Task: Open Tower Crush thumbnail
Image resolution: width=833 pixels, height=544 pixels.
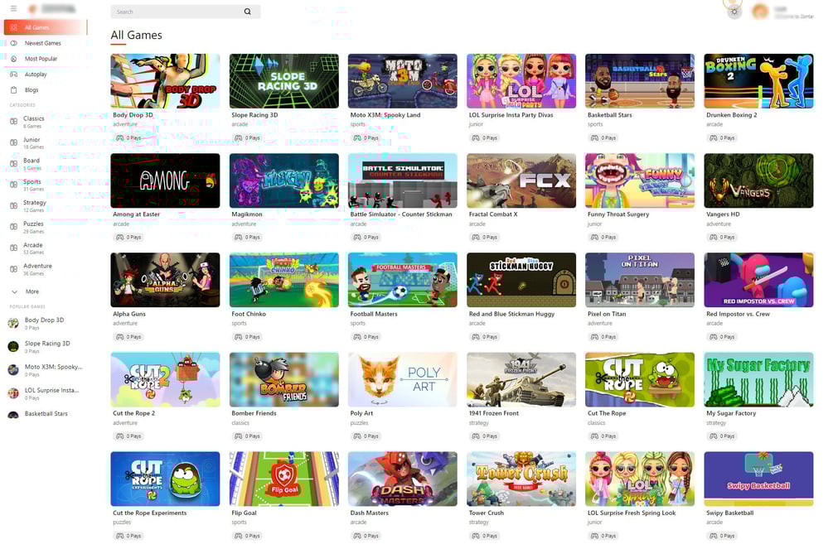Action: [521, 479]
